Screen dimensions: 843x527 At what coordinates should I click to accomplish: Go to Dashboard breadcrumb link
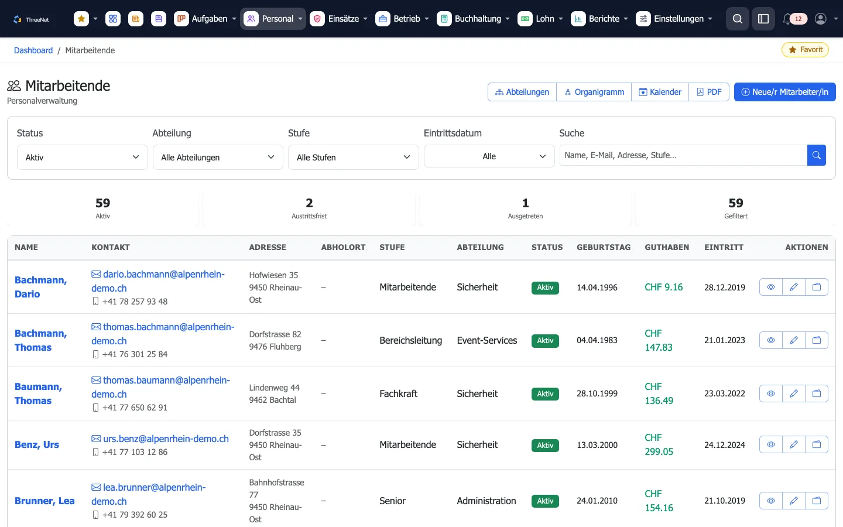click(33, 50)
